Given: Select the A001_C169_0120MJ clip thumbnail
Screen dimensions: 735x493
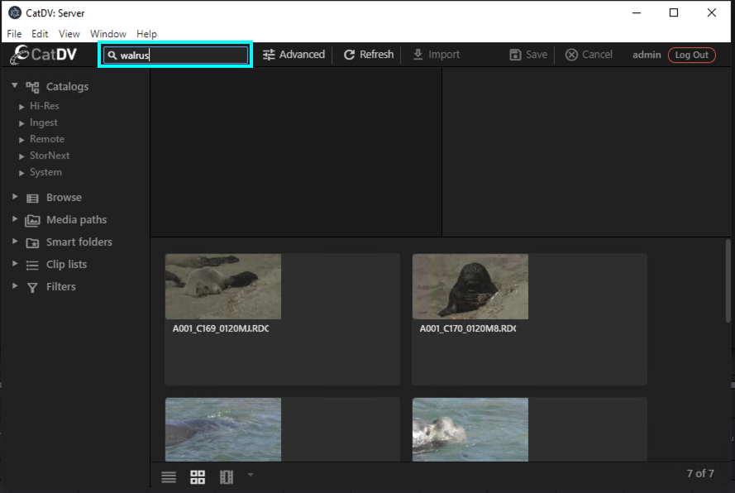Looking at the screenshot, I should point(223,286).
